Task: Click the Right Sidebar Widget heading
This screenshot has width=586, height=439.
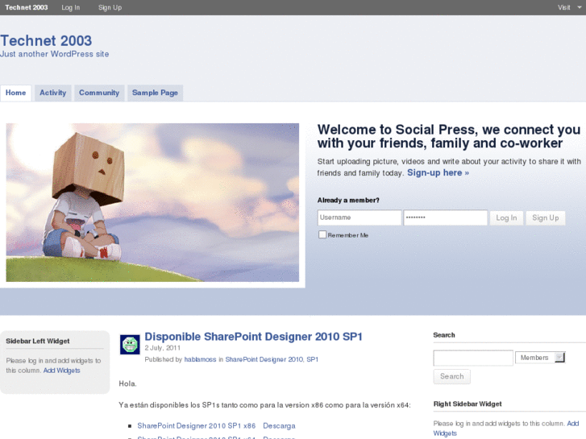Action: point(468,404)
